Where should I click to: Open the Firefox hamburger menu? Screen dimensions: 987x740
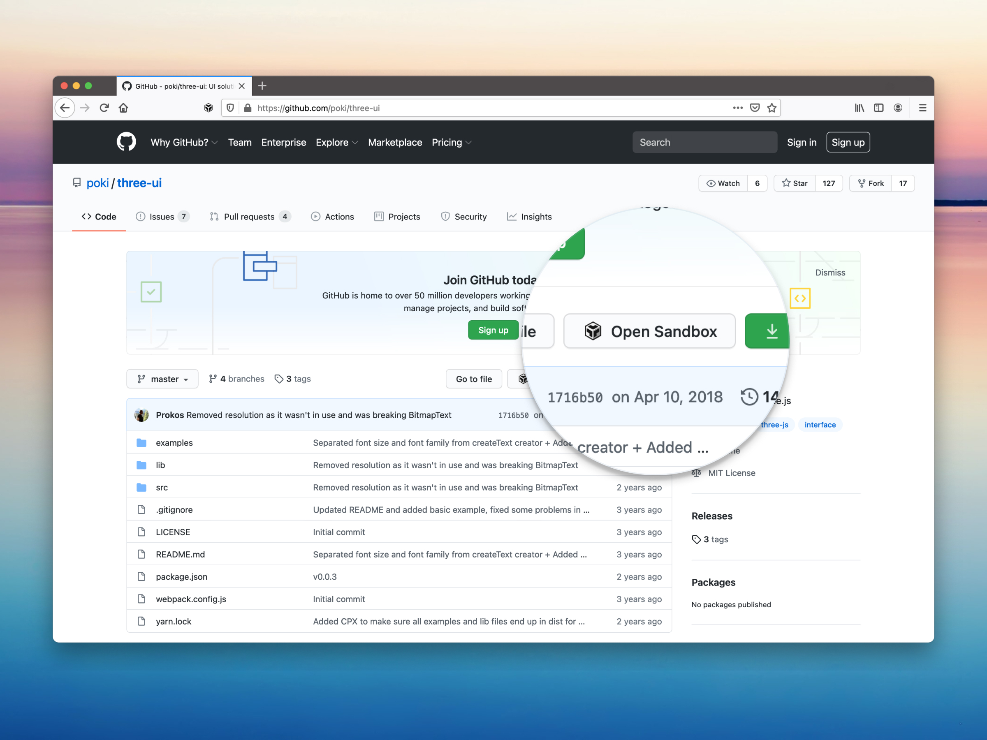(x=923, y=108)
